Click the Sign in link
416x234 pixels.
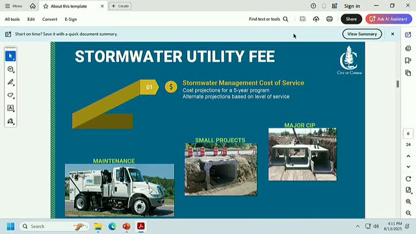tap(352, 6)
